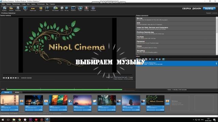Viewport: 218px width, 122px height.
Task: Open Google Chrome from the taskbar
Action: [x=19, y=120]
